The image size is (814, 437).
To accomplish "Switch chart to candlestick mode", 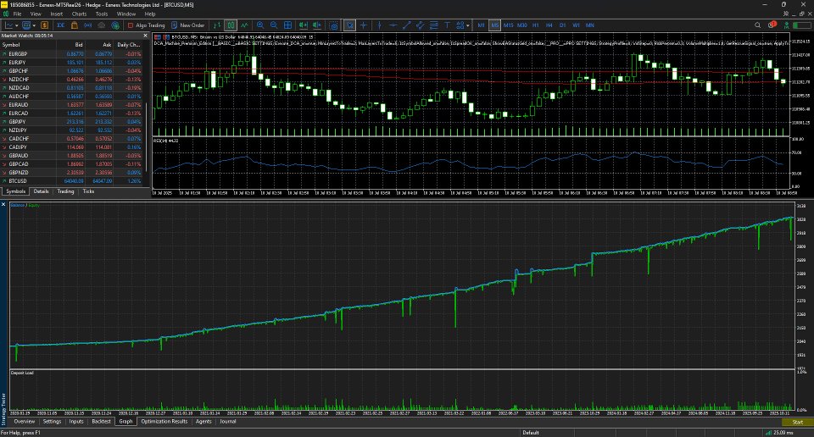I will pos(231,25).
